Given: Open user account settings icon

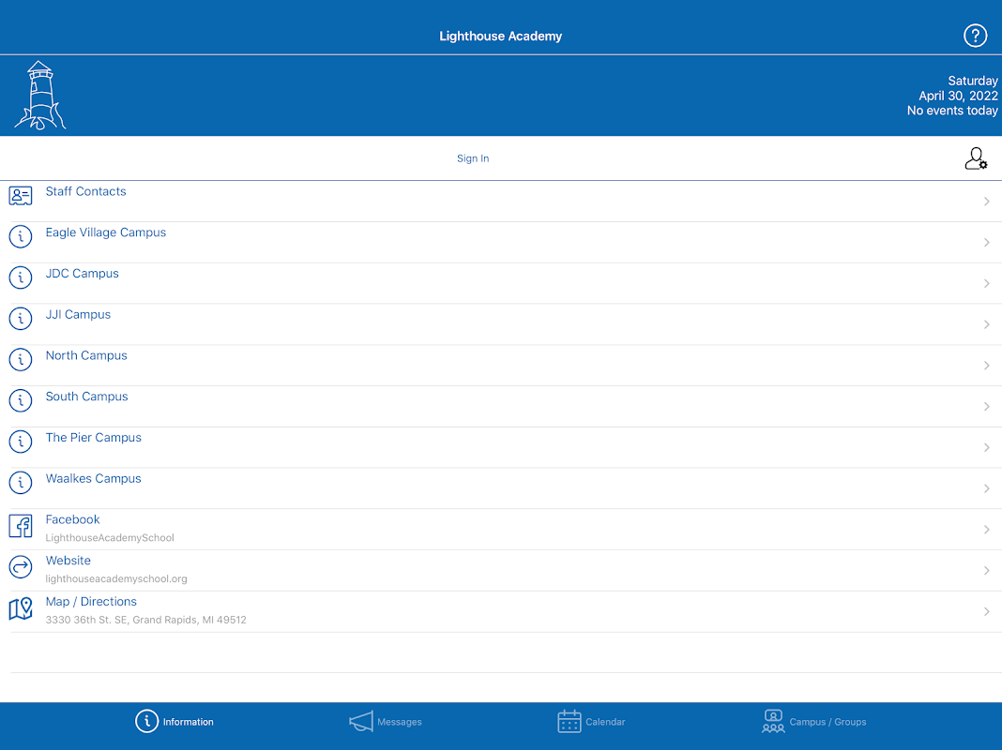Looking at the screenshot, I should coord(976,158).
